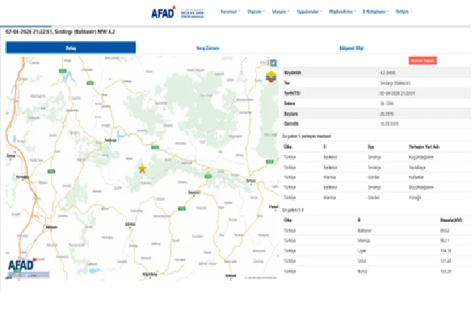The height and width of the screenshot is (317, 474).
Task: Click the red button above the details table
Action: click(422, 60)
